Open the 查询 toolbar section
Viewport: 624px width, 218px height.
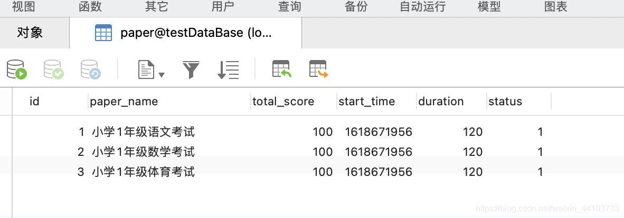[x=289, y=6]
